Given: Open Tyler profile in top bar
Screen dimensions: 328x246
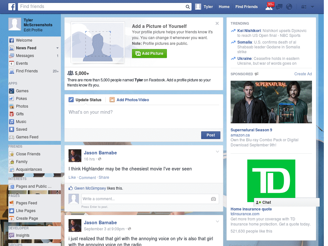Looking at the screenshot, I should click(x=204, y=7).
